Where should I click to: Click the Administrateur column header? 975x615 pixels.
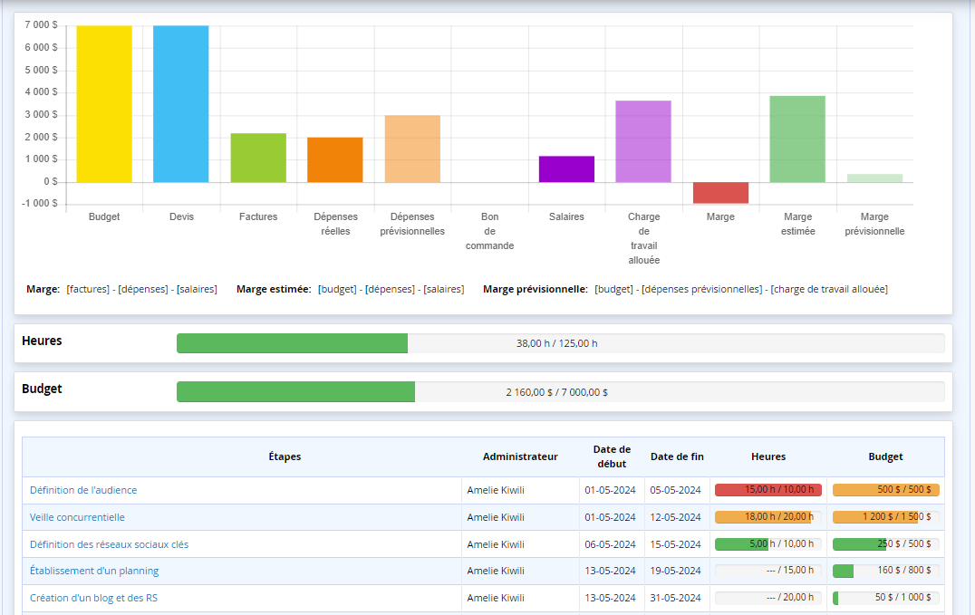520,456
